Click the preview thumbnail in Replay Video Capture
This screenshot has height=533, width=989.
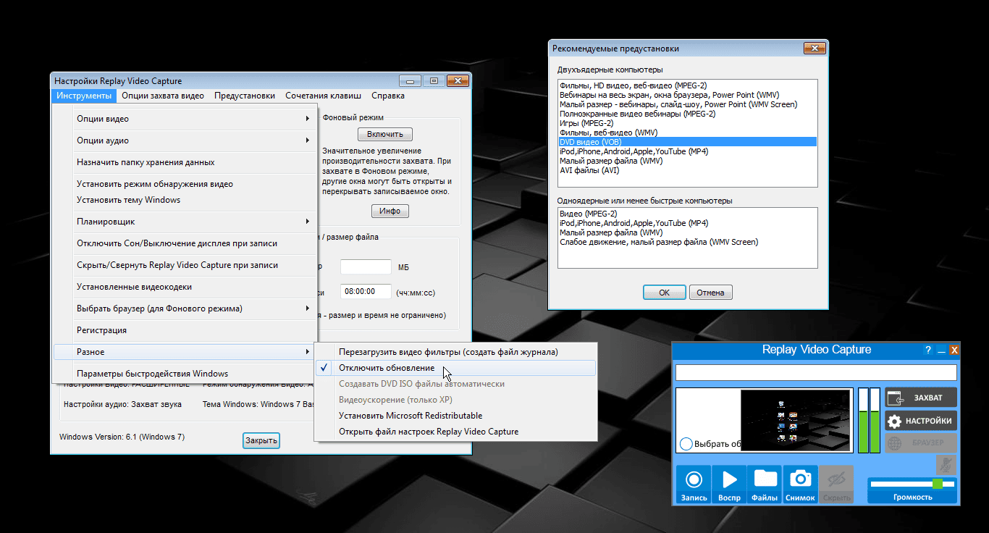click(796, 421)
